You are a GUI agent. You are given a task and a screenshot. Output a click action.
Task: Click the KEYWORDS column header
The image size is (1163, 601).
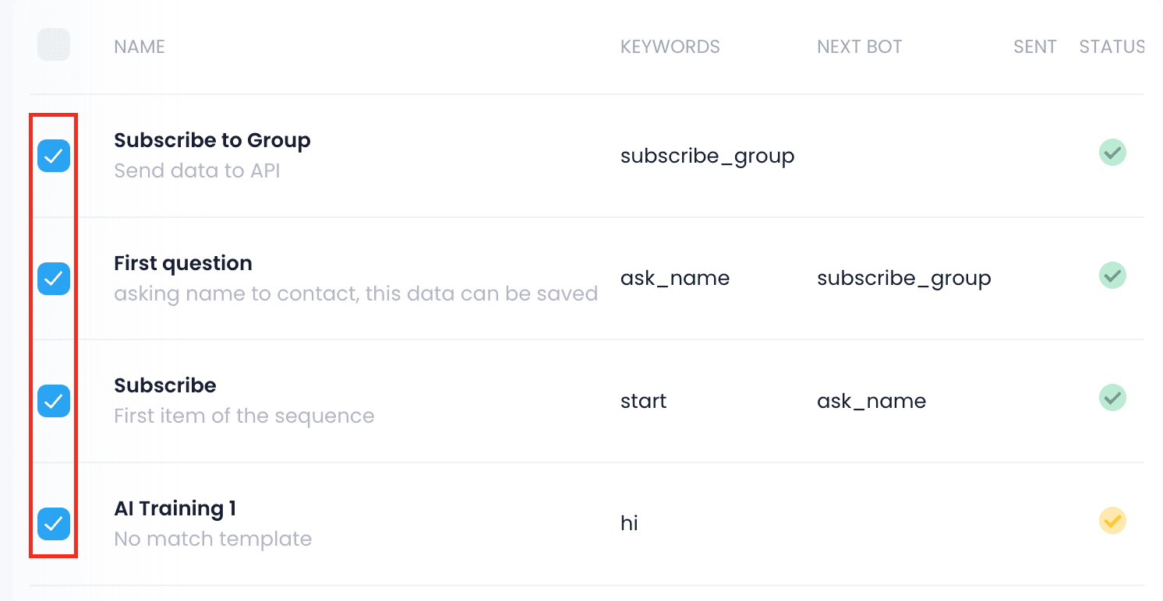click(x=670, y=47)
